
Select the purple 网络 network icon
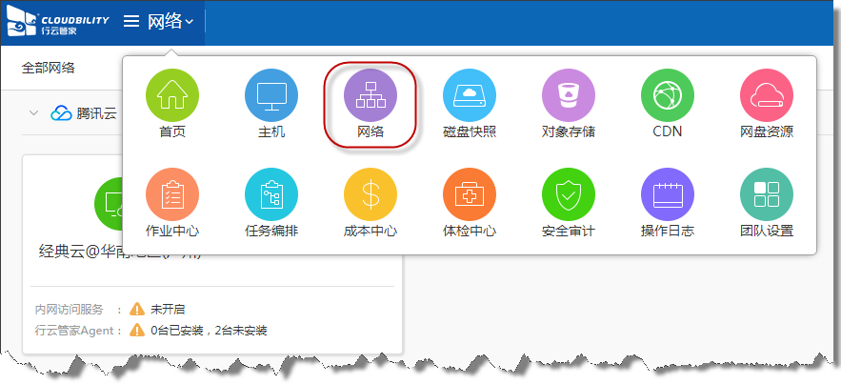370,96
